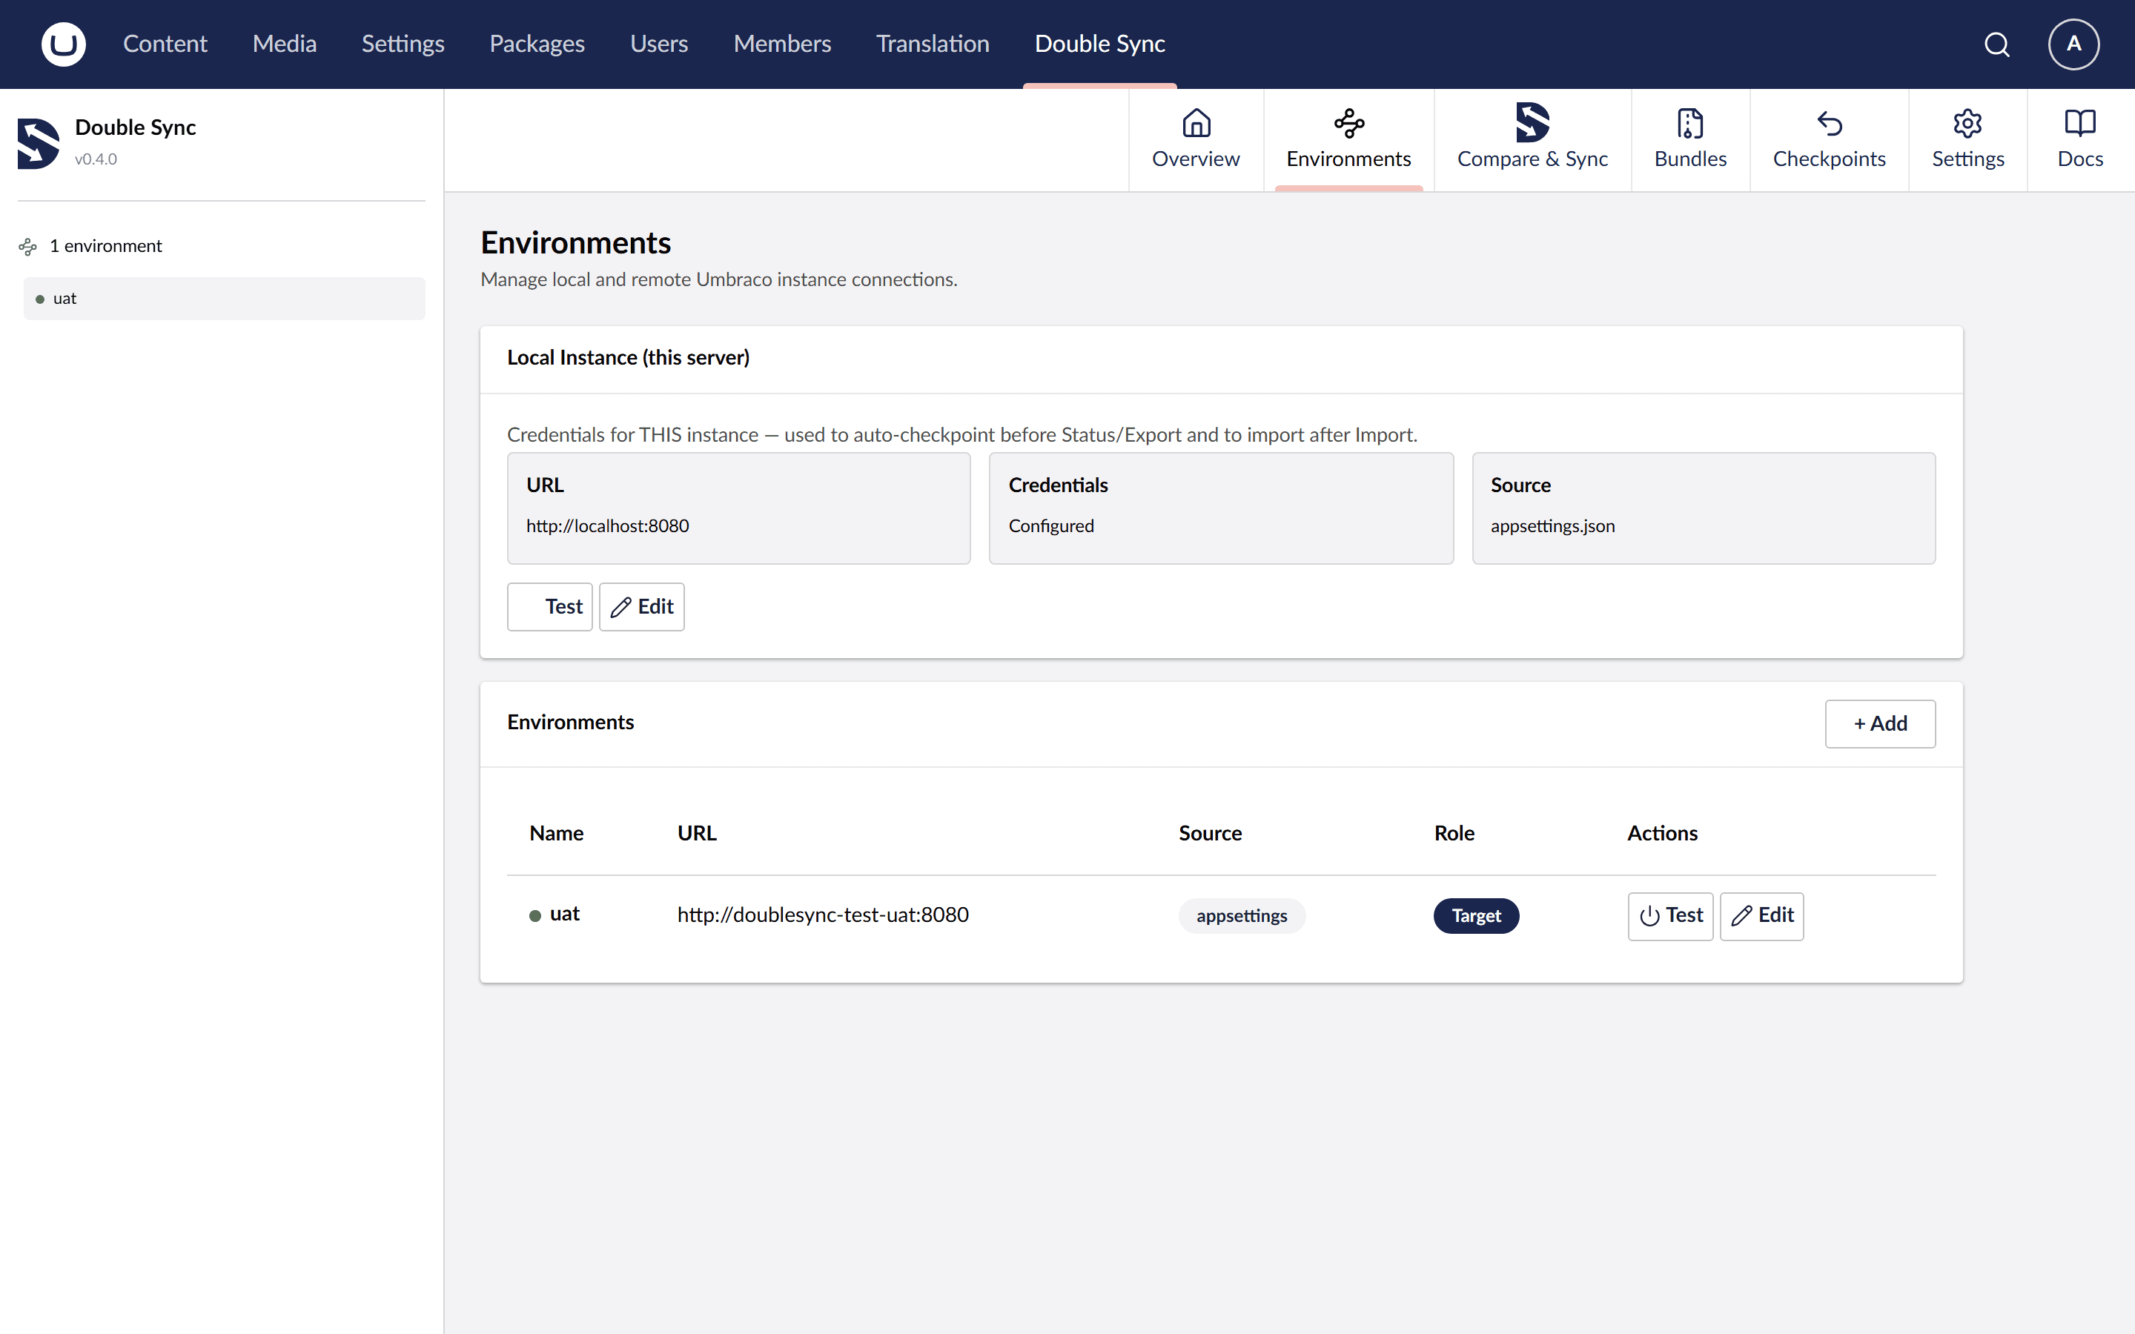Click the appsettings.json source value
The image size is (2135, 1334).
point(1553,526)
